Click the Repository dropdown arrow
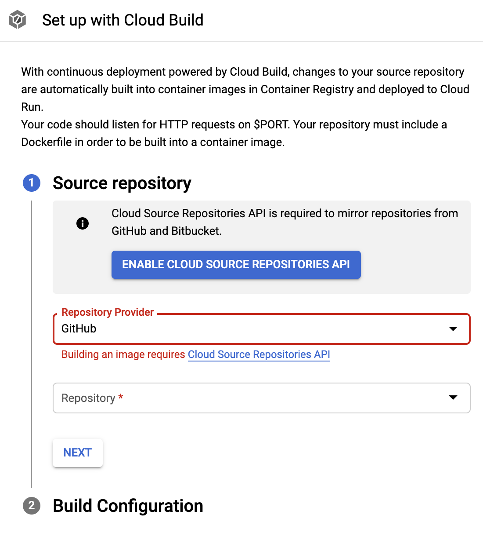The image size is (483, 533). tap(453, 398)
